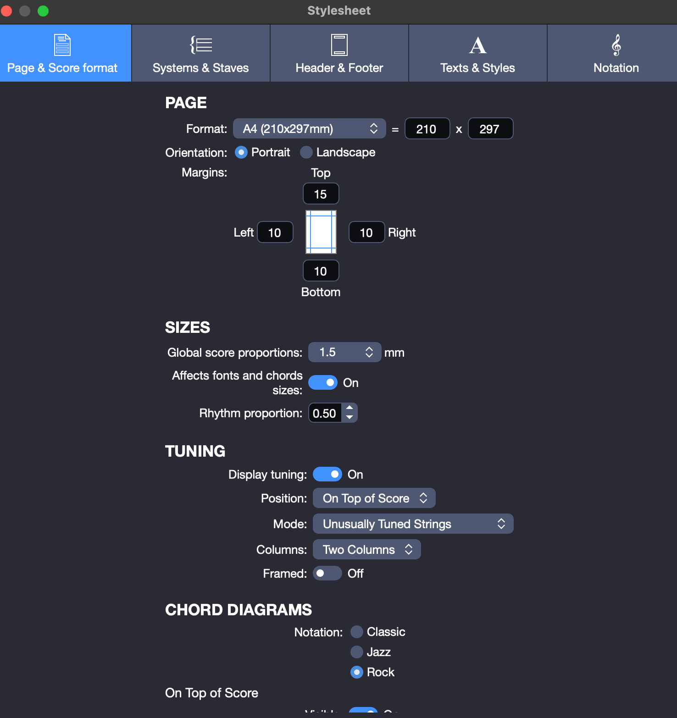Open the Columns dropdown
Screen dimensions: 677x718
pos(366,549)
